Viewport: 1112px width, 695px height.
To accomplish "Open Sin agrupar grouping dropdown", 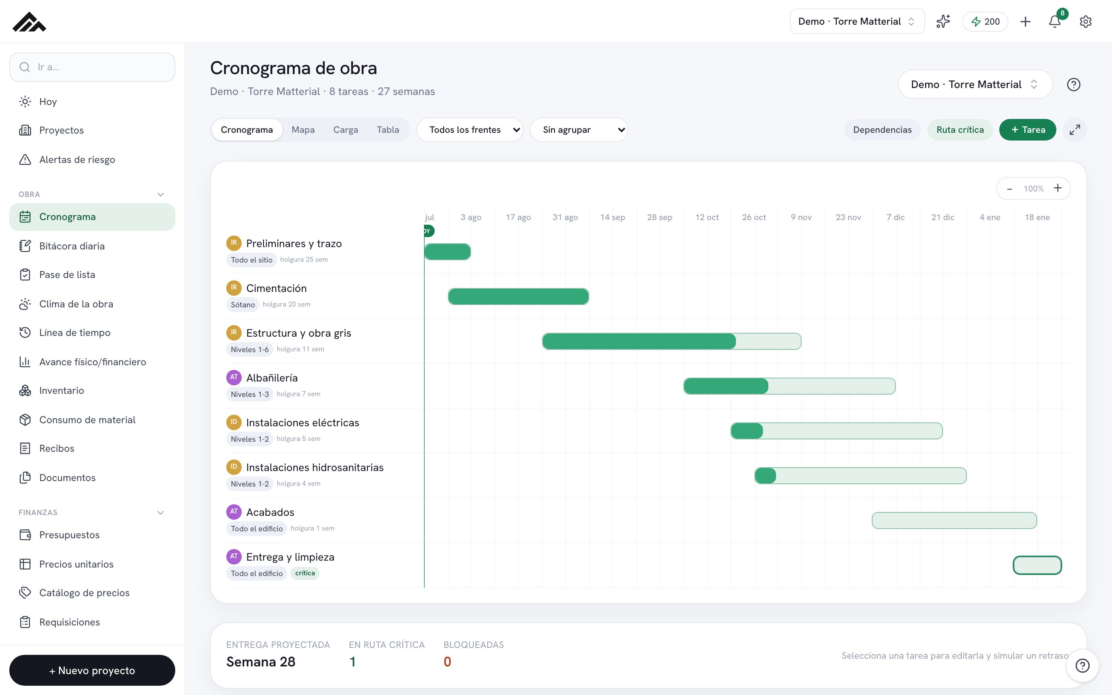I will tap(578, 130).
